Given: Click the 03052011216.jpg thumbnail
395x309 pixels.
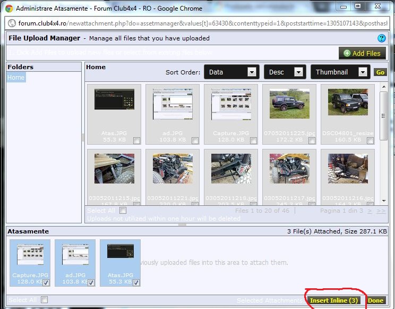Looking at the screenshot, I should 348,169.
